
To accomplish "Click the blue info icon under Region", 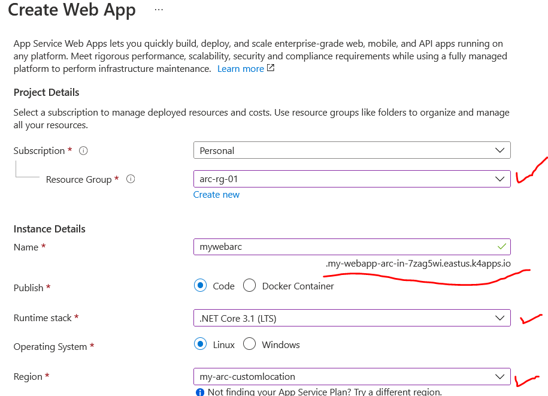I will point(200,392).
